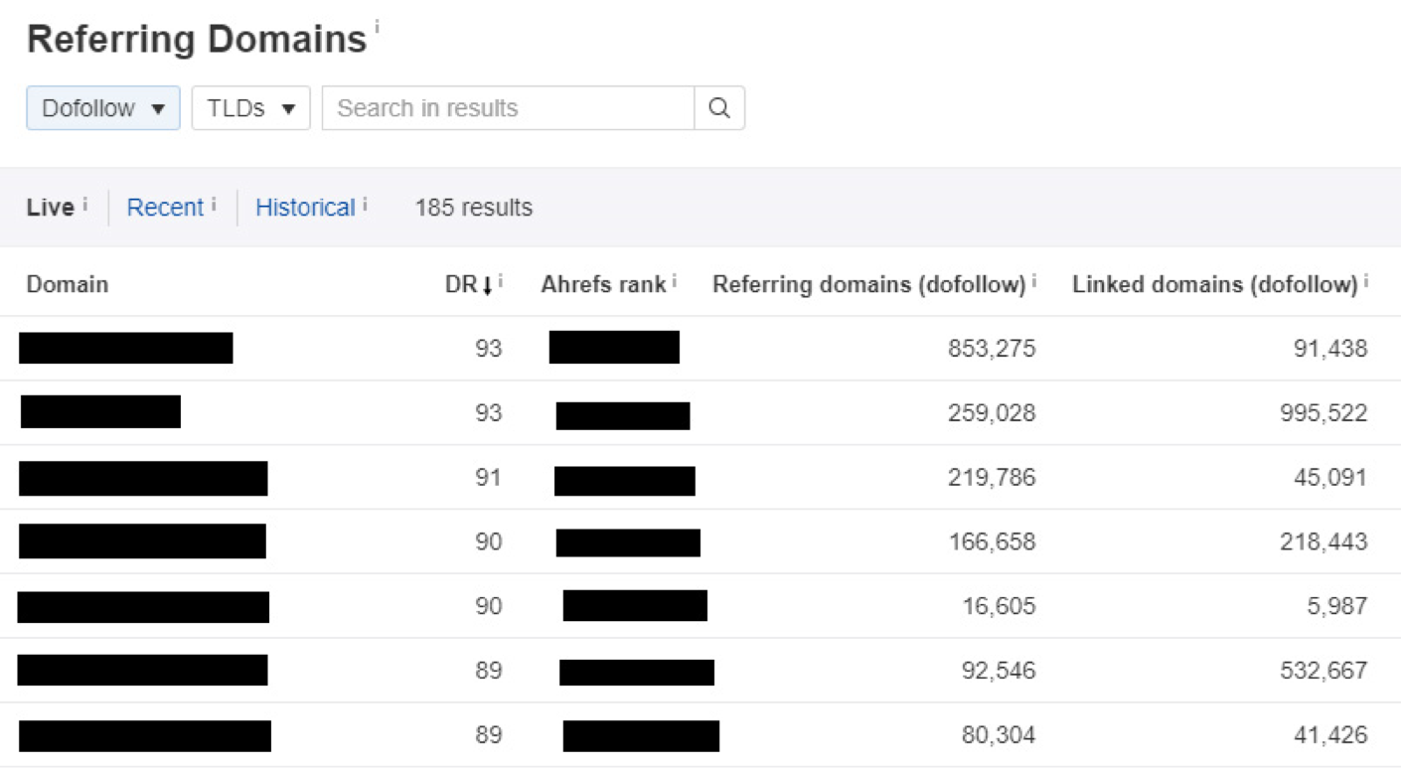Click info icon next to Recent

(214, 204)
